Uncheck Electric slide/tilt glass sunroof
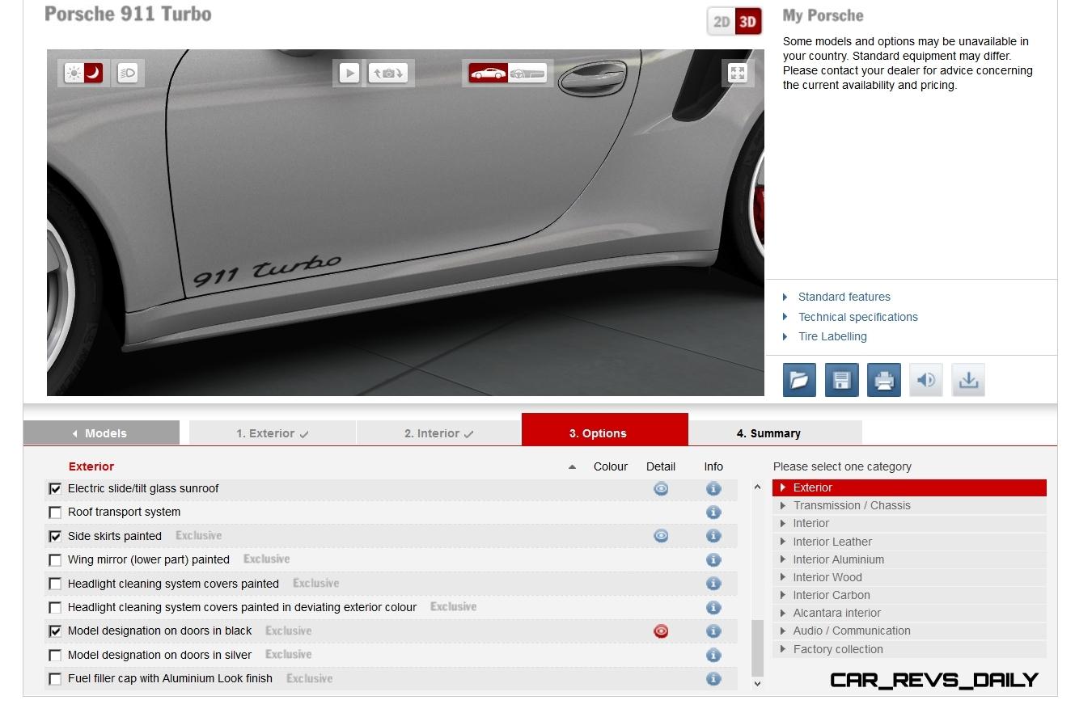The height and width of the screenshot is (713, 1075). pyautogui.click(x=55, y=489)
